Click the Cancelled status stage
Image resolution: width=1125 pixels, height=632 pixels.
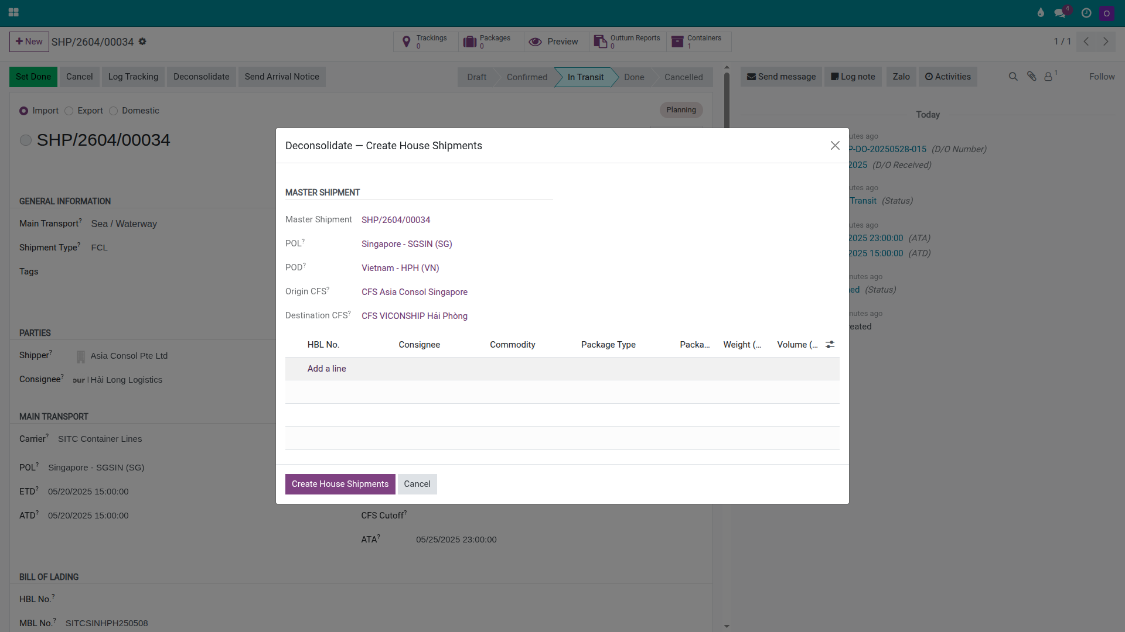click(683, 77)
